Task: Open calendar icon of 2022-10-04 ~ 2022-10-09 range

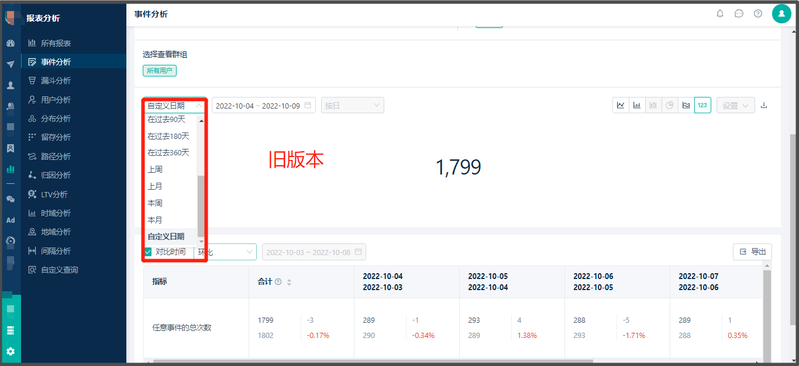Action: tap(308, 106)
